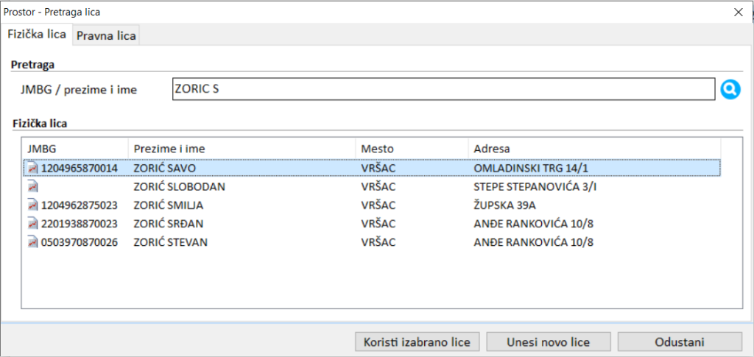The width and height of the screenshot is (754, 357).
Task: Focus the JMBG / prezime i ime search field
Action: 442,89
